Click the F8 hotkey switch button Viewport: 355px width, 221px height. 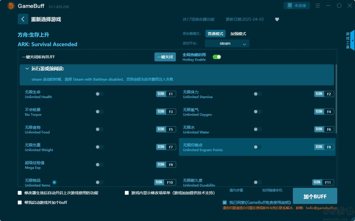324,147
